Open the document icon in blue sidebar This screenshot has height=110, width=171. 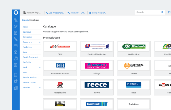click(x=16, y=75)
